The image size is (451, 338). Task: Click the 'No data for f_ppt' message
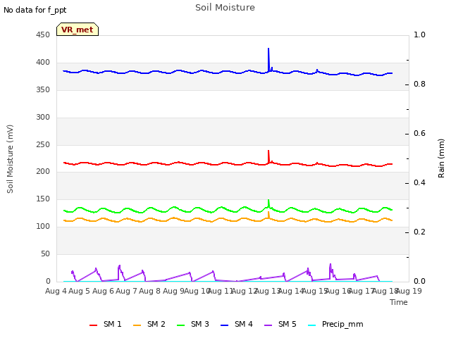point(35,10)
